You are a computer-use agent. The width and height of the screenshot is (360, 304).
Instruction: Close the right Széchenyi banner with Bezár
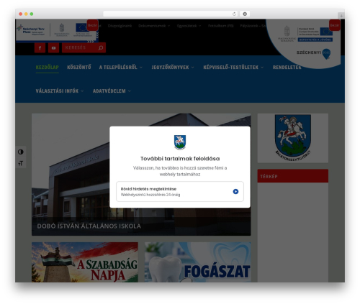click(x=334, y=25)
